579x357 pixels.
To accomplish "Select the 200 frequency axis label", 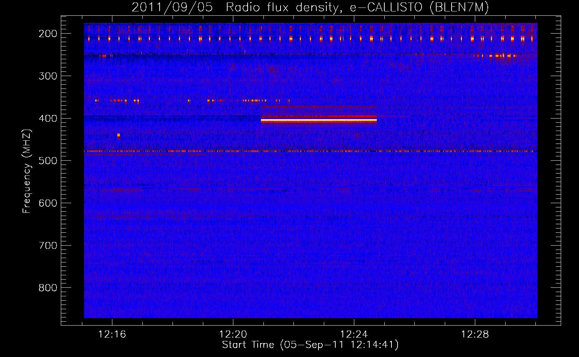I will coord(48,34).
